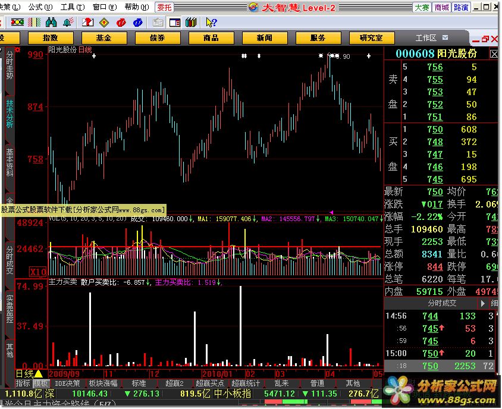The width and height of the screenshot is (502, 409).
Task: Close the 000608 quote panel box
Action: tap(494, 54)
